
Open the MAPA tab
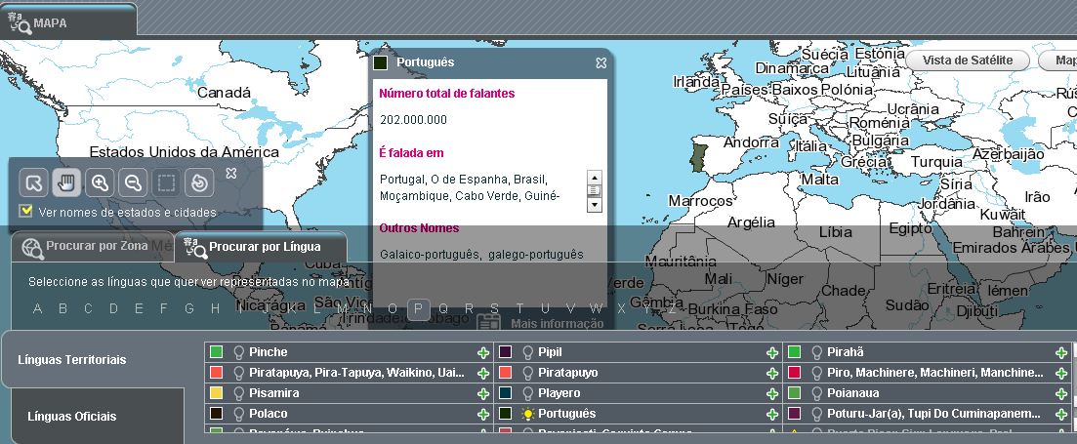click(67, 20)
